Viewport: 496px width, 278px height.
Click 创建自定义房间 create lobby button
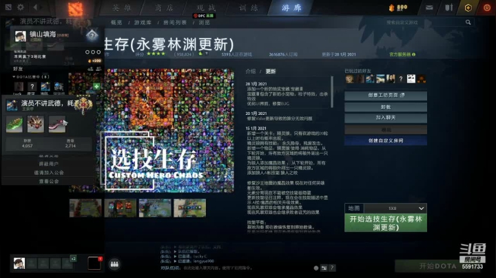tap(386, 140)
